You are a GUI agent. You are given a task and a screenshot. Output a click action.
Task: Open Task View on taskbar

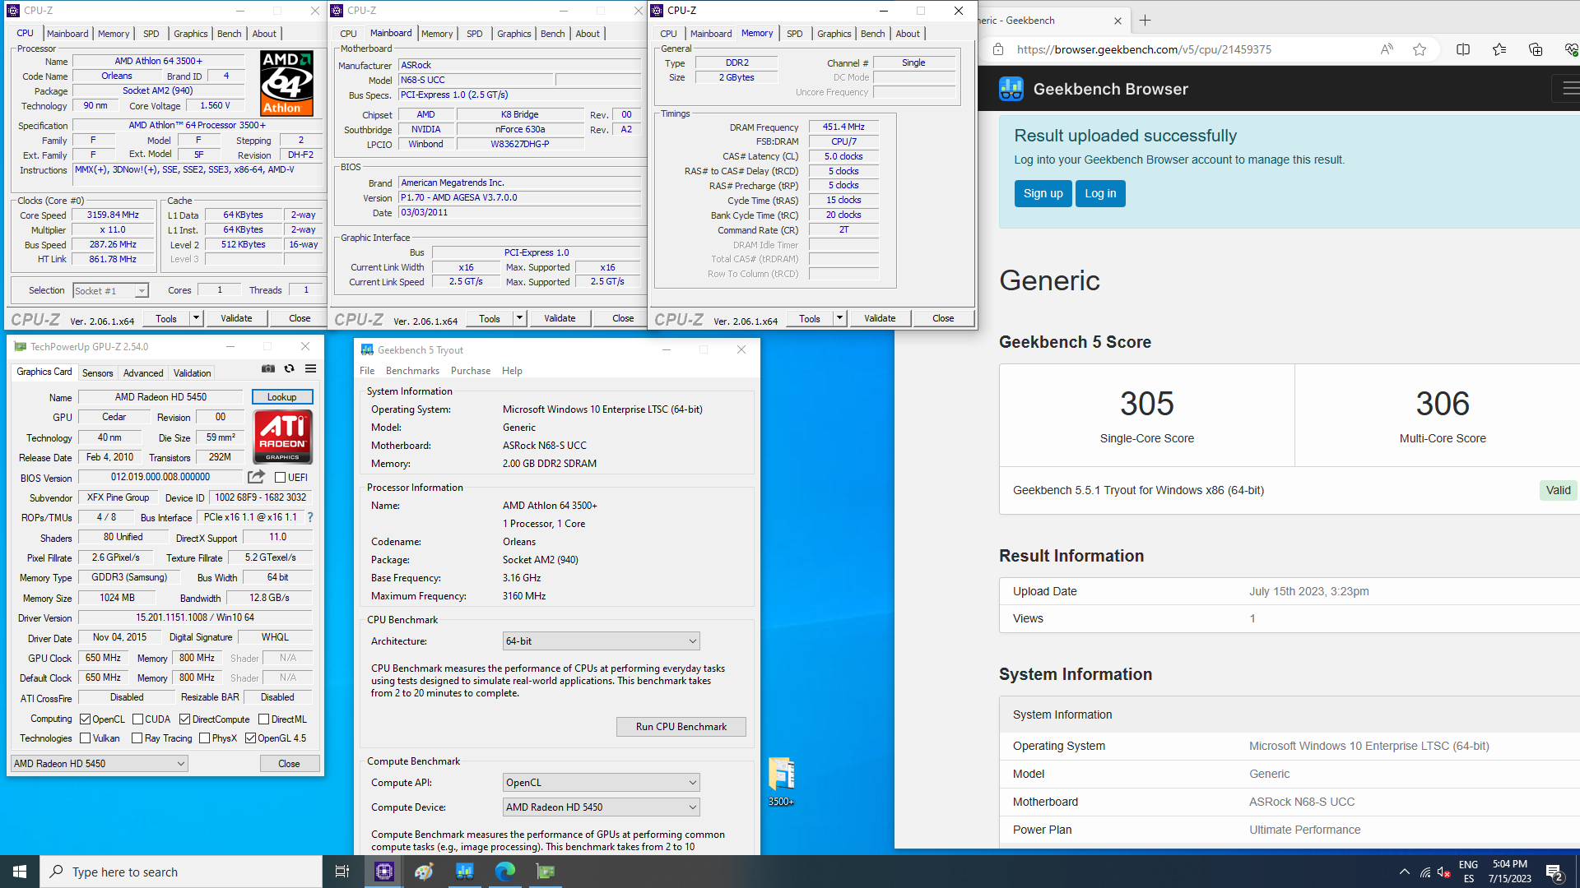tap(342, 872)
